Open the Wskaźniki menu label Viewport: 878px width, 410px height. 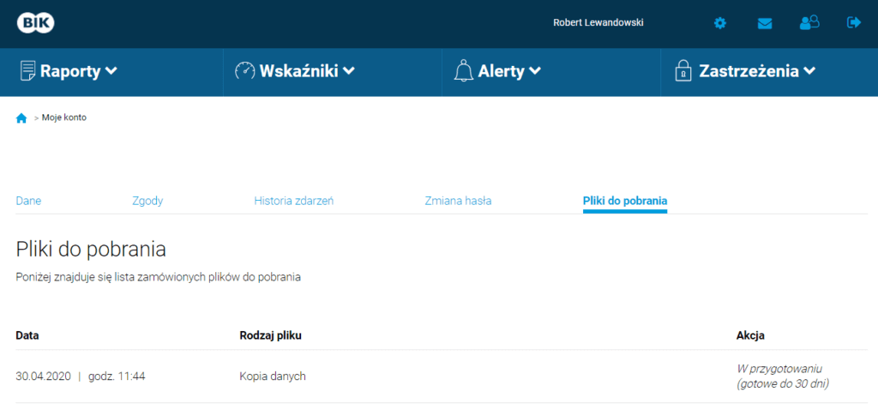click(298, 71)
